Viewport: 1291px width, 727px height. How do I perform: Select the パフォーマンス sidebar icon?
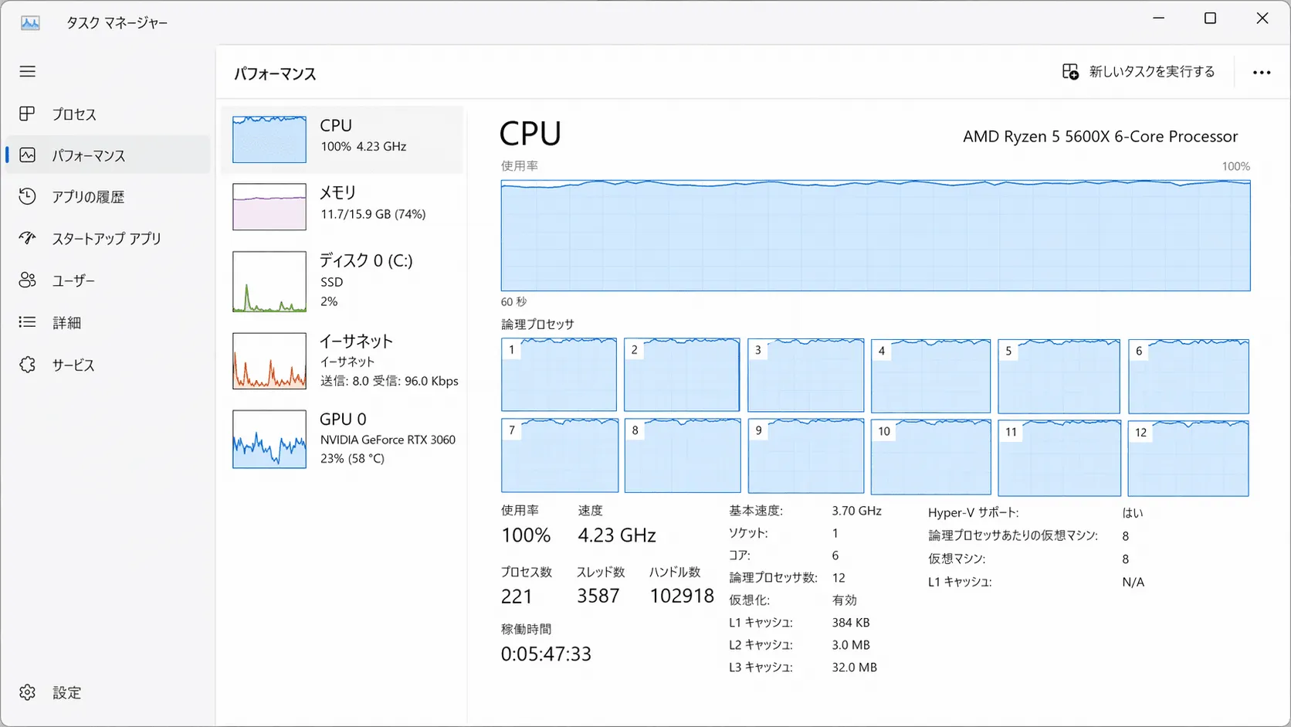click(28, 155)
